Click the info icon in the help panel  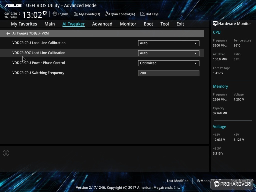6,153
